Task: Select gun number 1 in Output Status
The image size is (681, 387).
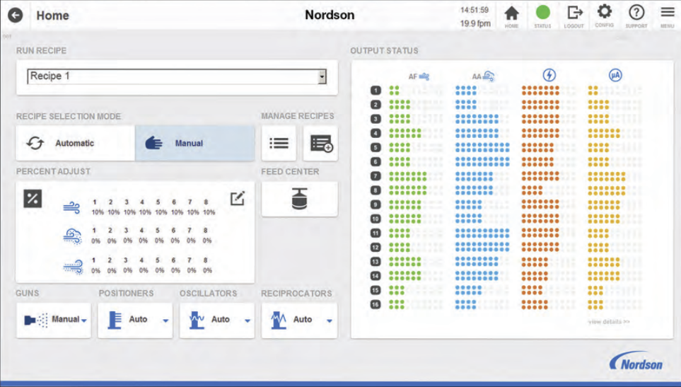Action: click(x=376, y=91)
